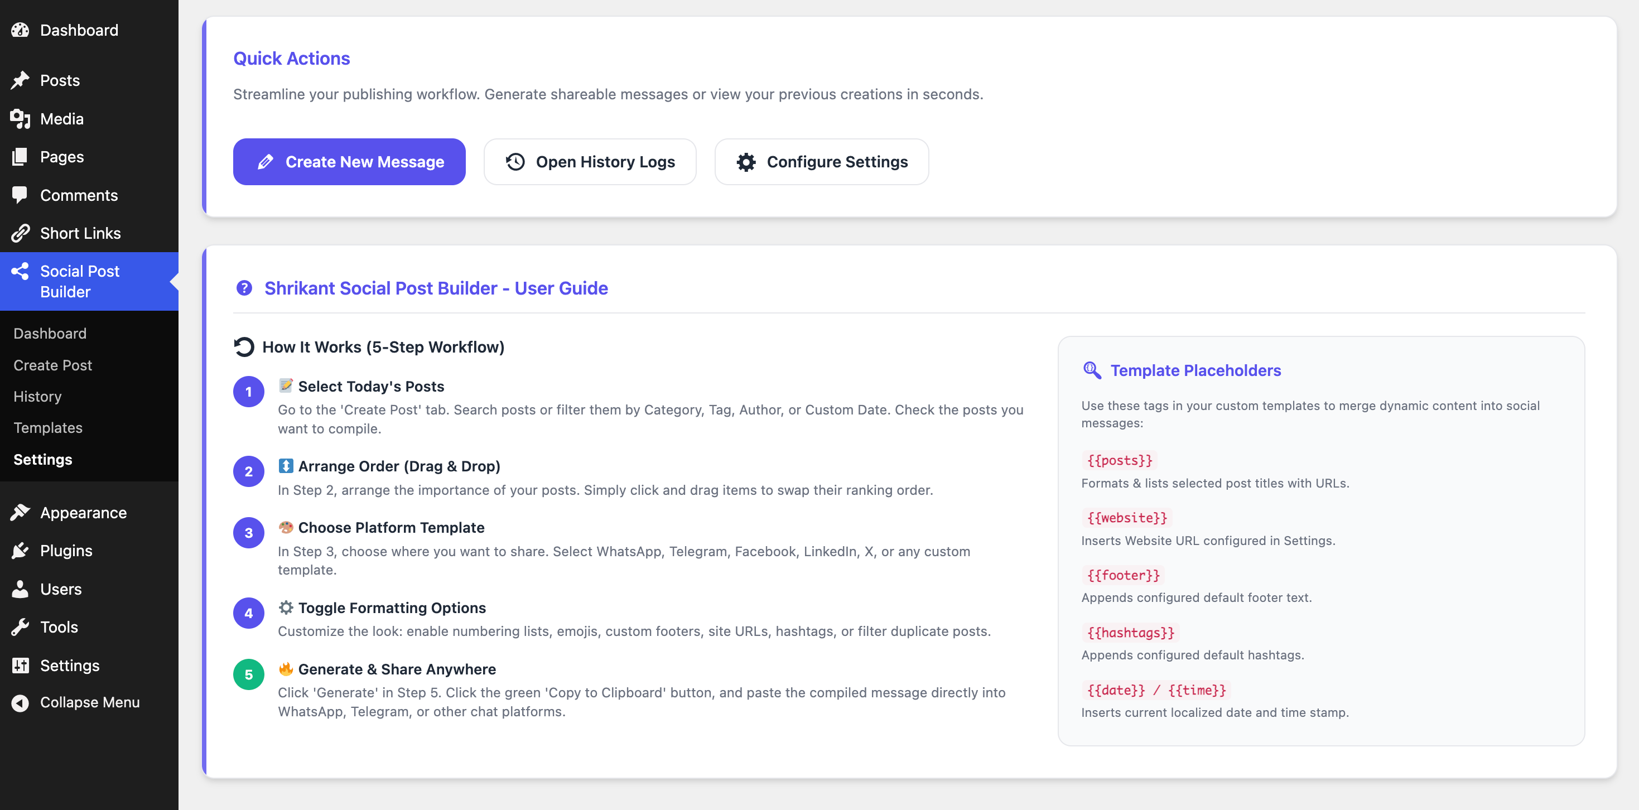Screen dimensions: 1639x810
Task: Open the Users menu
Action: [x=89, y=589]
